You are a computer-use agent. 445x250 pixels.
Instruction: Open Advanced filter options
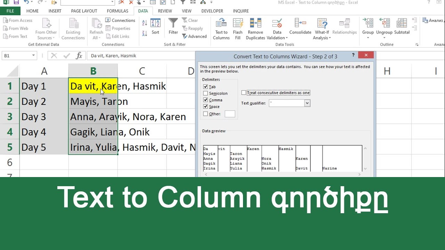pyautogui.click(x=194, y=36)
